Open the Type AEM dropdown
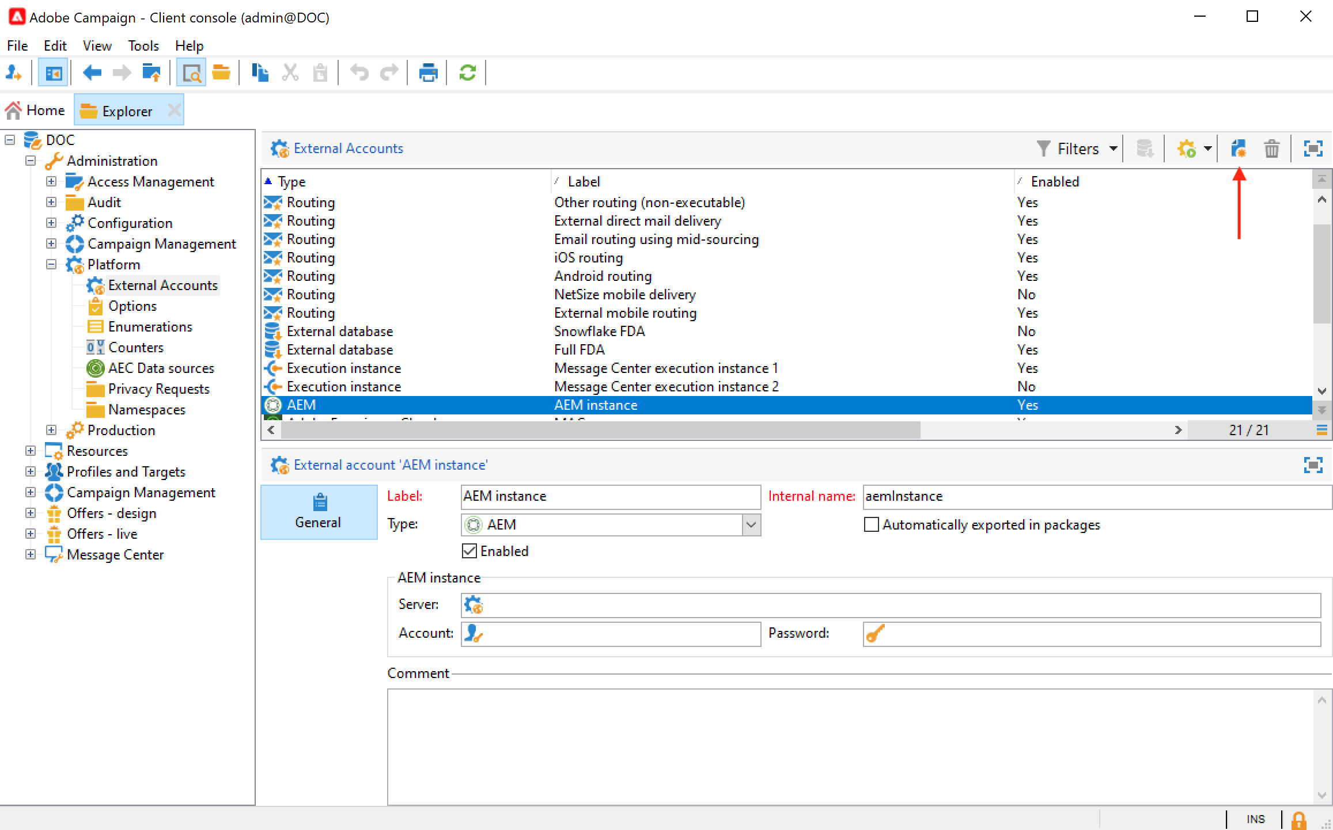Image resolution: width=1333 pixels, height=830 pixels. [751, 525]
